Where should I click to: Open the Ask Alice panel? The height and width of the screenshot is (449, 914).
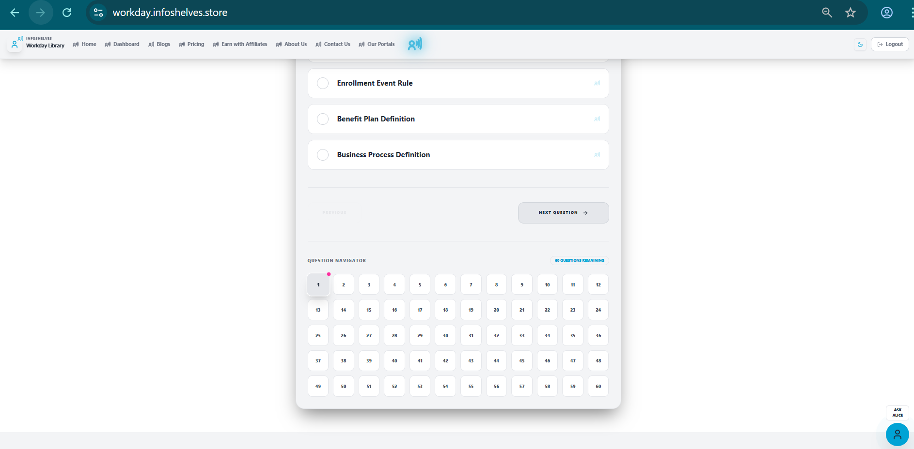[897, 412]
